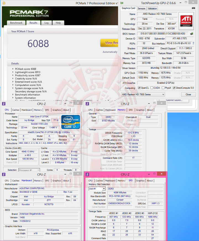The height and width of the screenshot is (241, 199).
Task: Toggle the OpenCL checkbox in GPU-Z
Action: (139, 88)
